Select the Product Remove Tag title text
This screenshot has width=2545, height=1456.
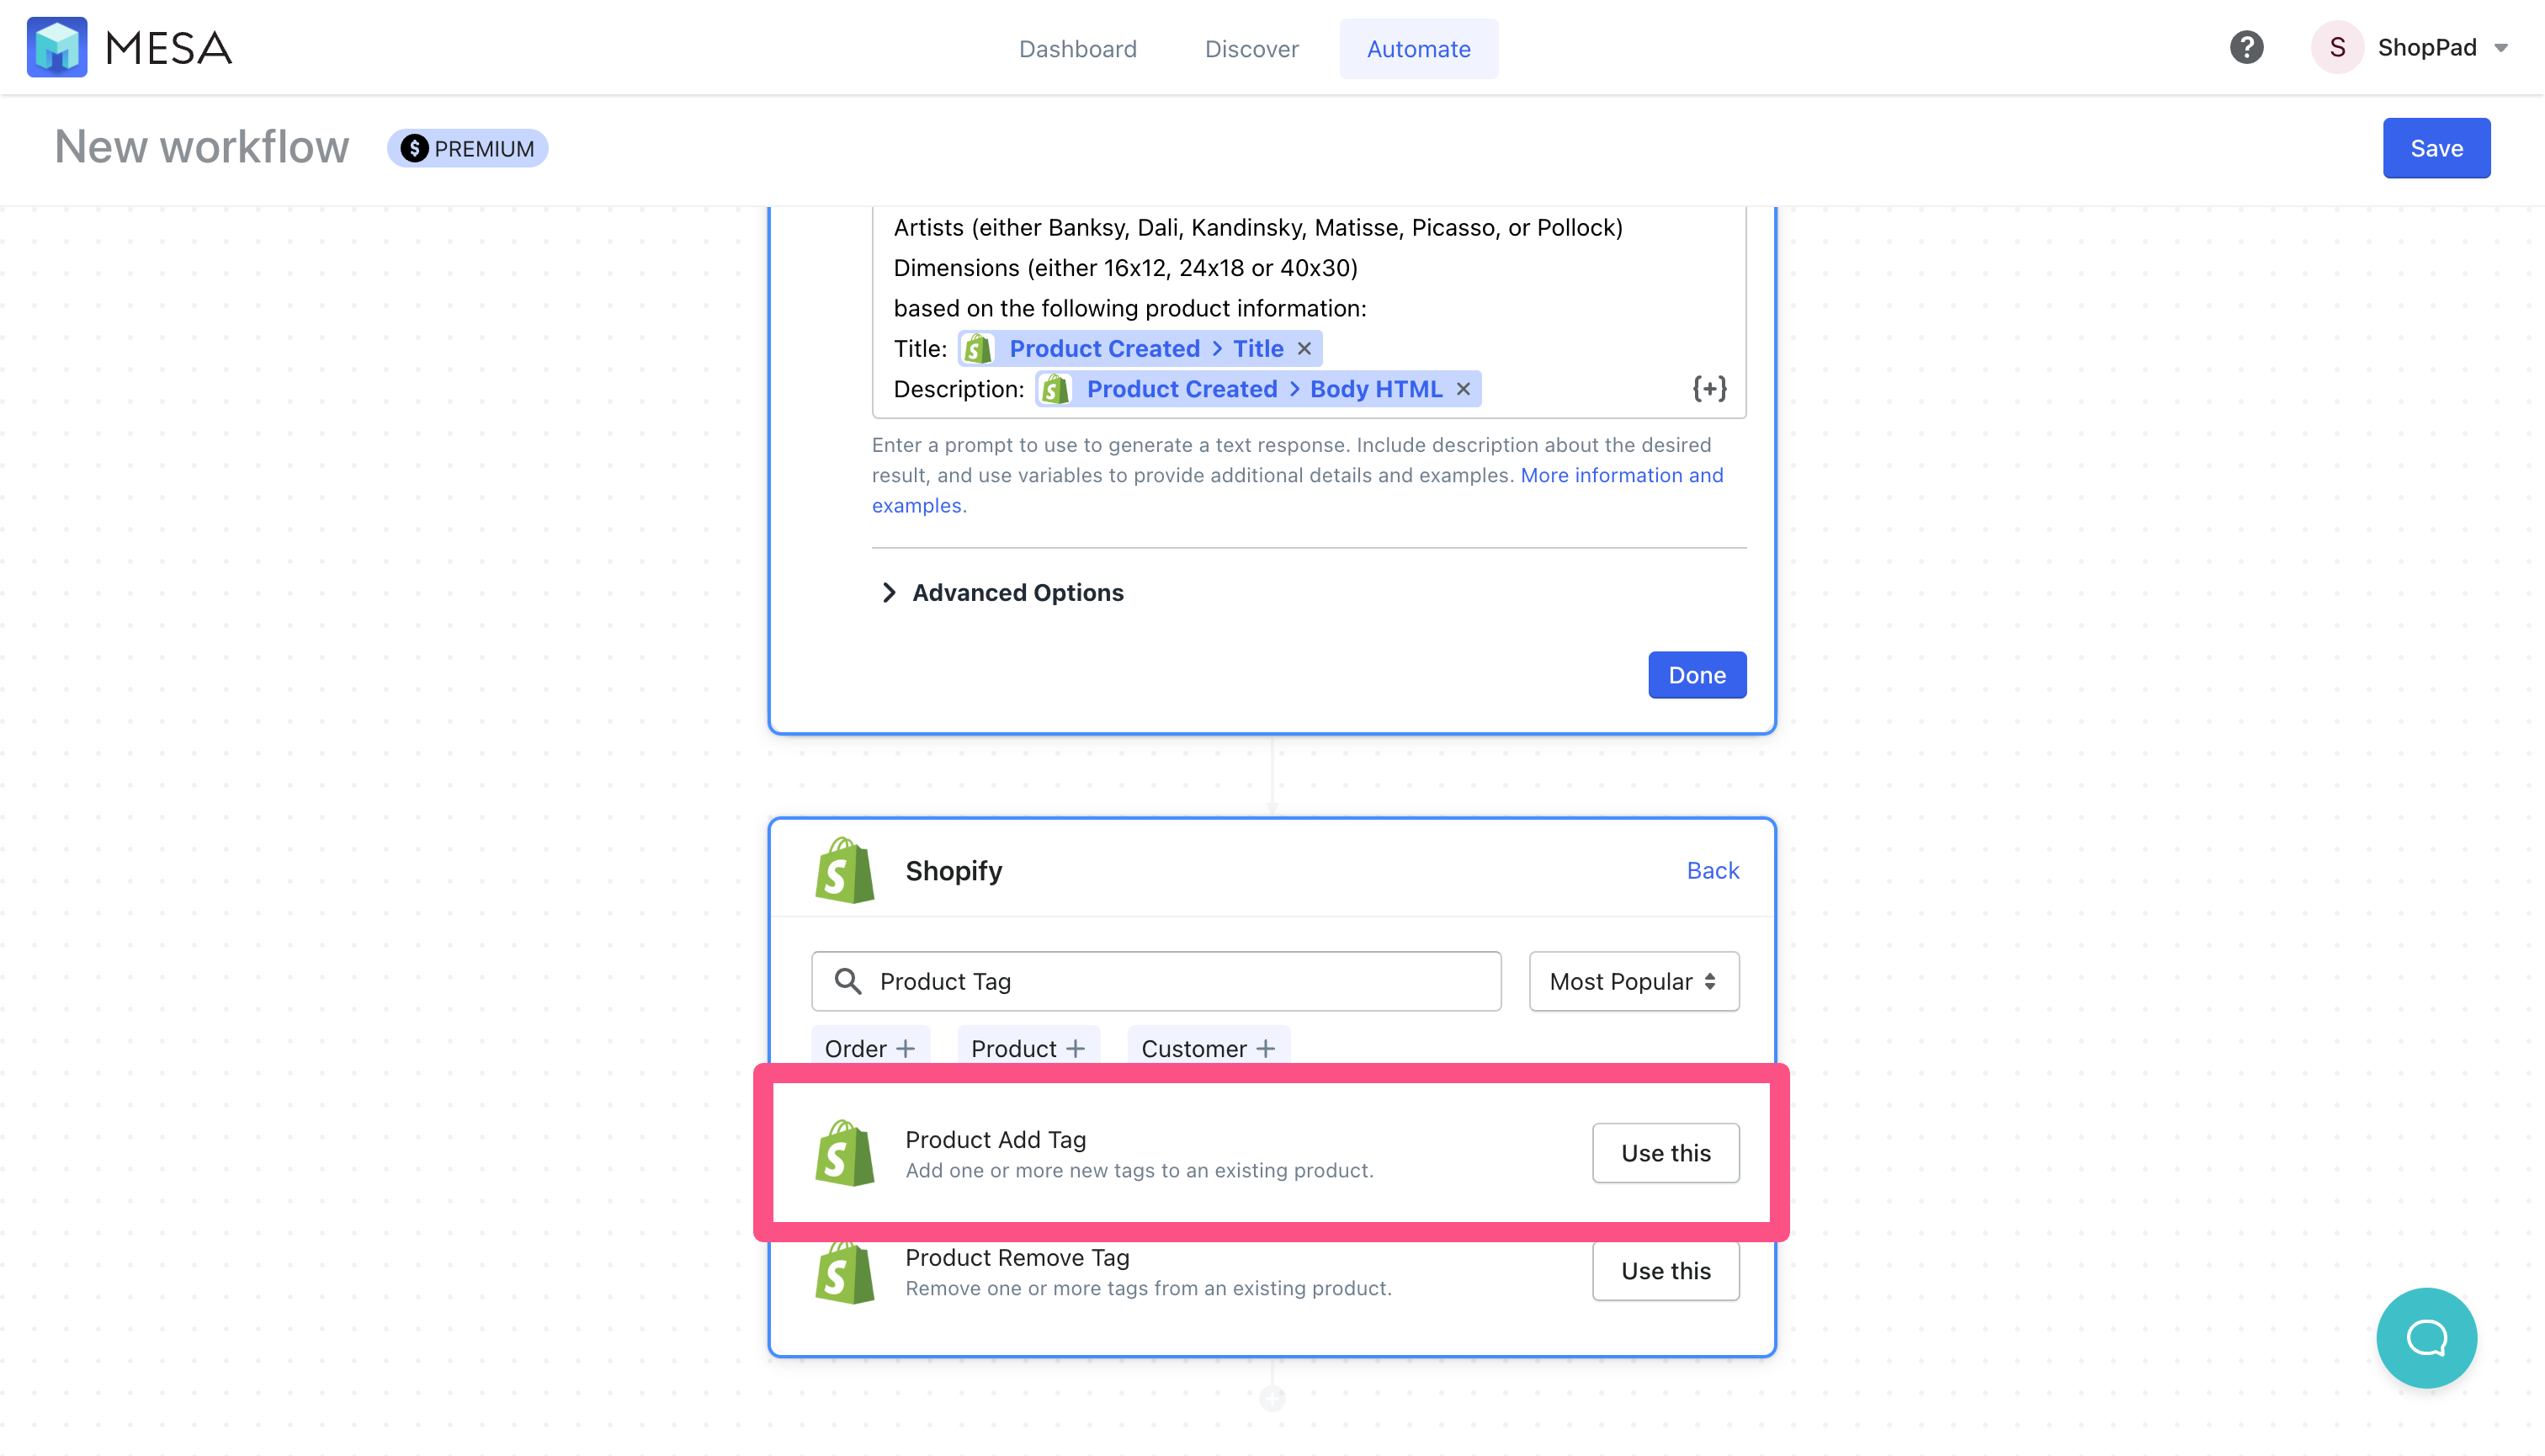point(1017,1257)
